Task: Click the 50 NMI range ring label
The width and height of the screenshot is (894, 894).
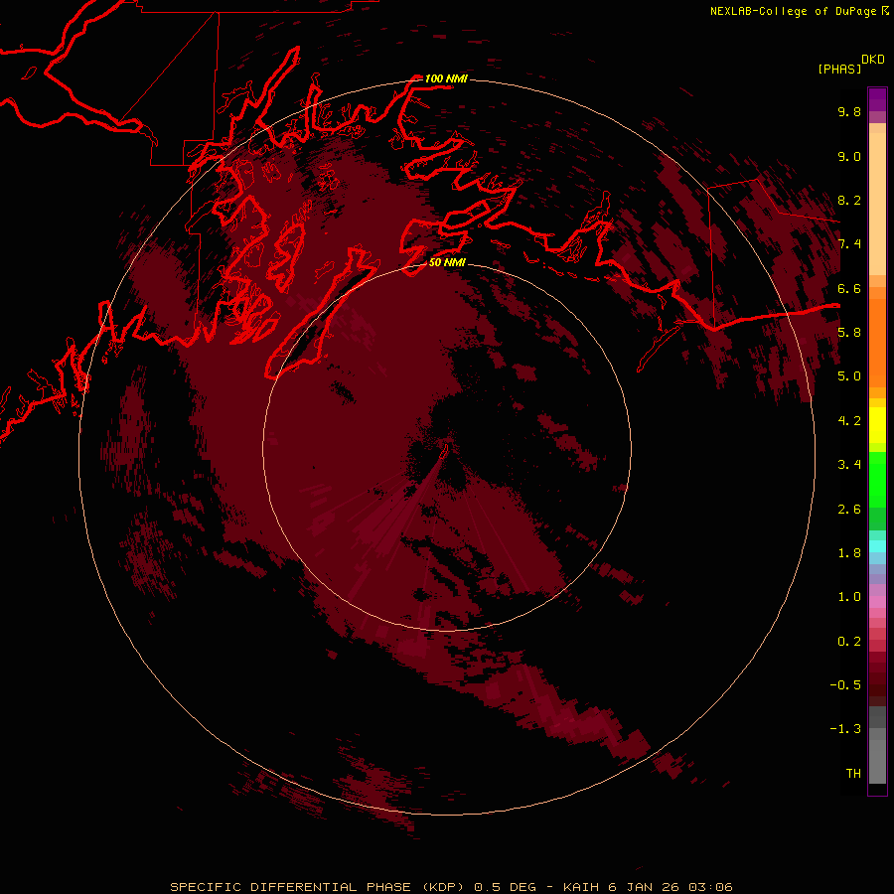Action: (x=447, y=262)
